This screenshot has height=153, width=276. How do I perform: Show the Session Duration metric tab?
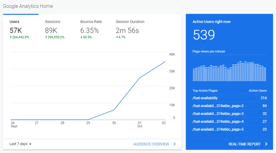(130, 28)
